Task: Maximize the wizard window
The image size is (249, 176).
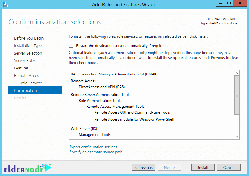Action: 229,3
